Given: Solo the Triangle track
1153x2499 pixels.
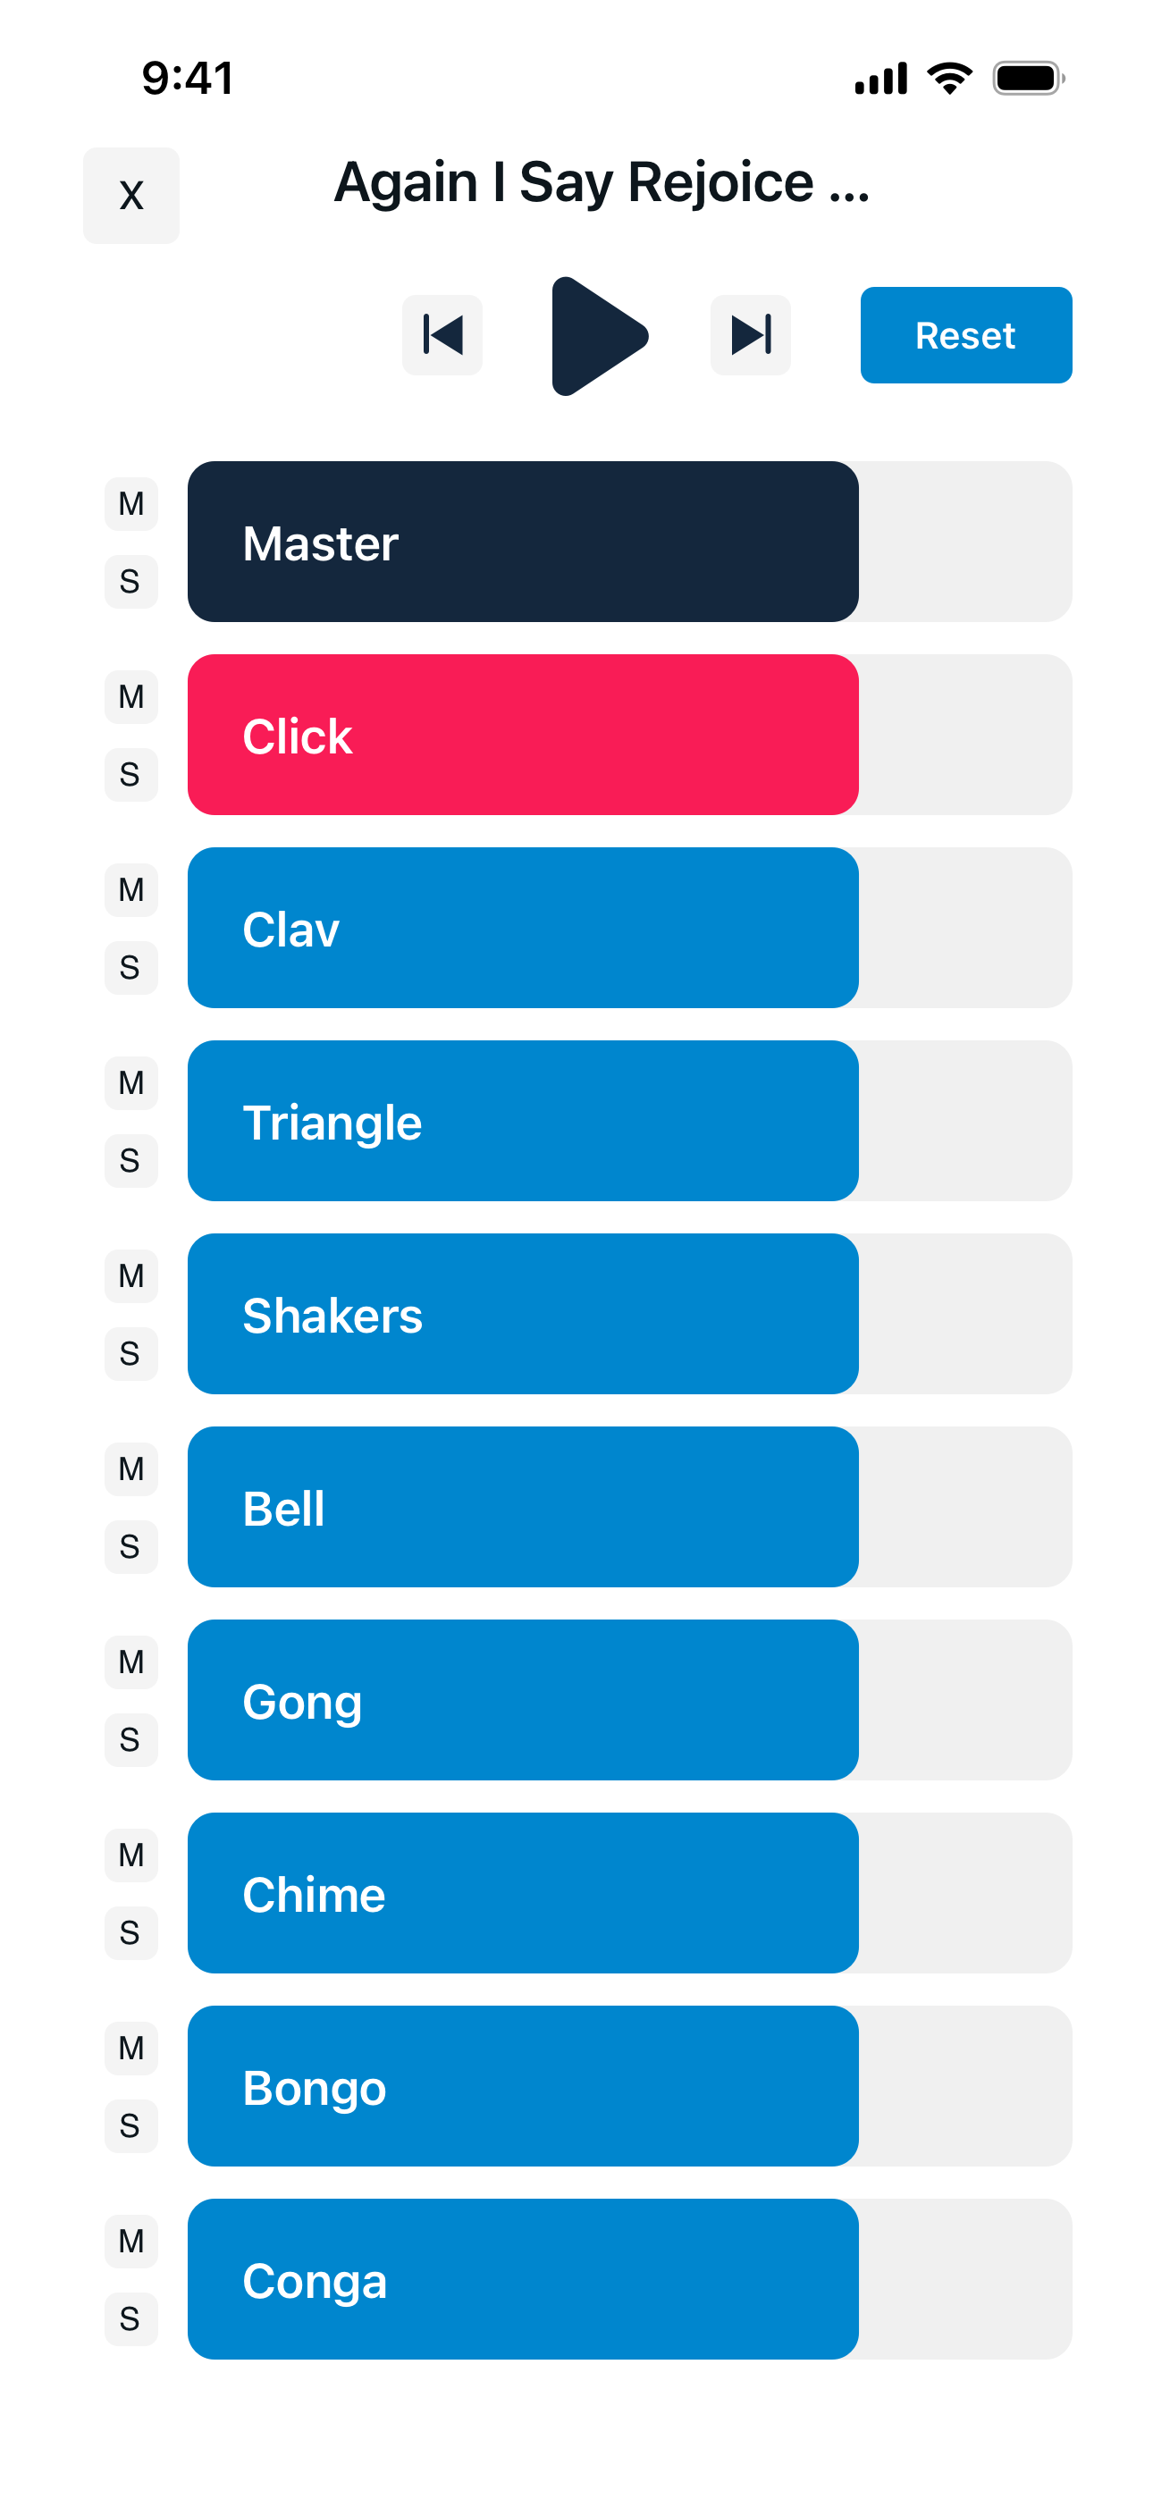Looking at the screenshot, I should [x=131, y=1160].
